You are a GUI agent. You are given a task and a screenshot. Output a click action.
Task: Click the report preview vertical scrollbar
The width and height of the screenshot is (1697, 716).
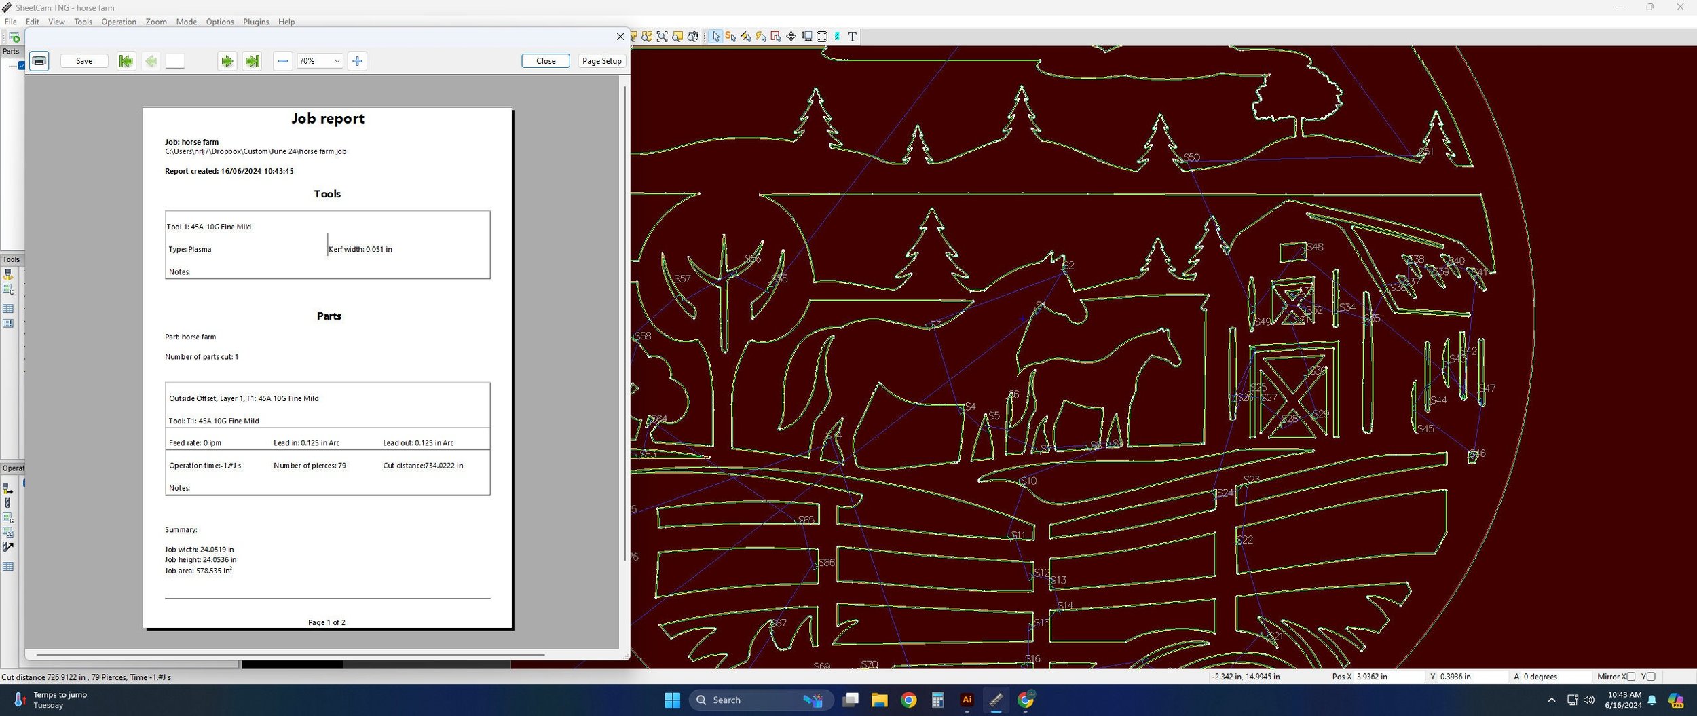624,322
